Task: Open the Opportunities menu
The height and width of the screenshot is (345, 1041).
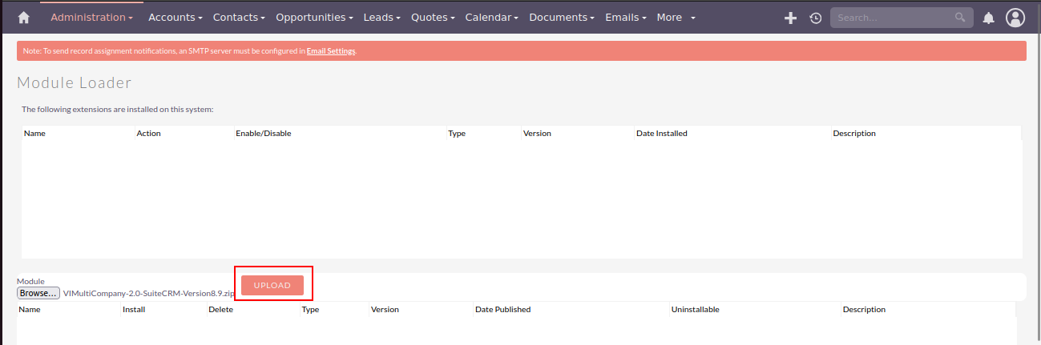Action: tap(314, 18)
